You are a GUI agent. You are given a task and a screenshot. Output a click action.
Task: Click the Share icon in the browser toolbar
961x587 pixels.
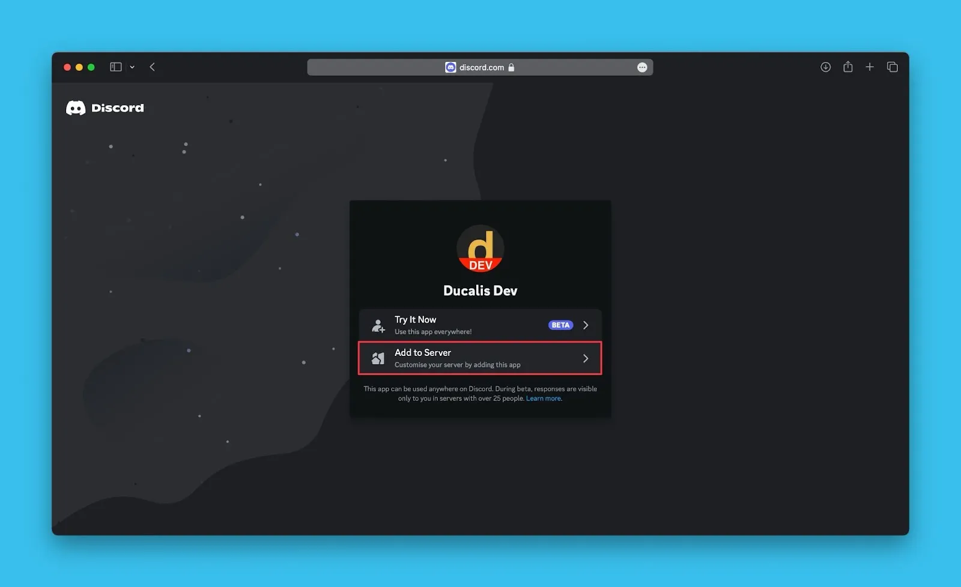click(x=847, y=67)
